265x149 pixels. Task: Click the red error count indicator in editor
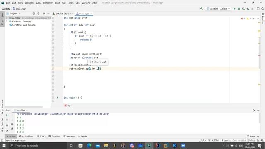tap(243, 19)
